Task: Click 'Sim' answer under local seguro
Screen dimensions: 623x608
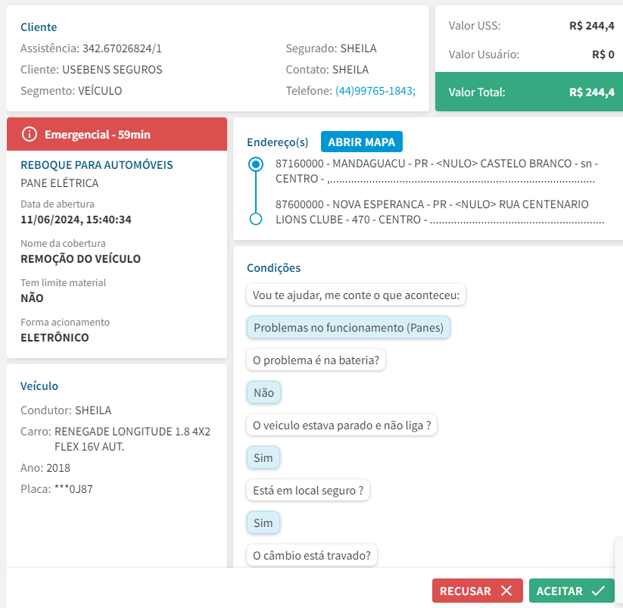Action: click(x=263, y=523)
